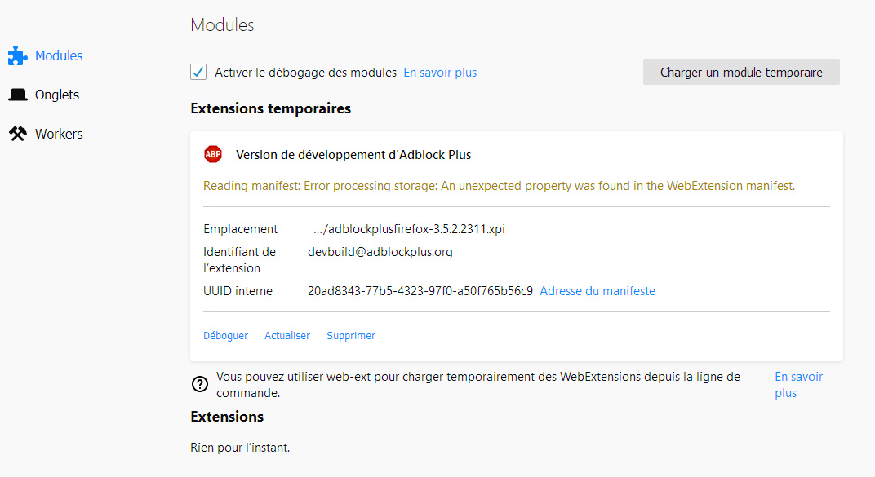Reload the extension with 'Actualiser'
This screenshot has height=477, width=875.
pyautogui.click(x=287, y=336)
